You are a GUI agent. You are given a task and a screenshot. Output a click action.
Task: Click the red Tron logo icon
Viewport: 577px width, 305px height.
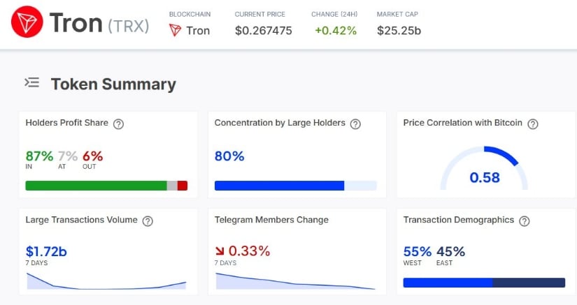click(x=27, y=22)
